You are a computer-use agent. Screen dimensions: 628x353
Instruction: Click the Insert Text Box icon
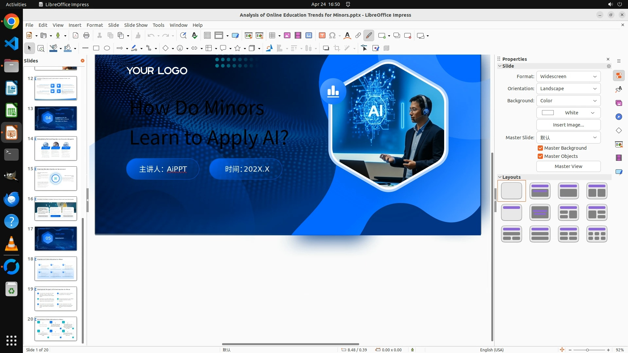coord(322,36)
